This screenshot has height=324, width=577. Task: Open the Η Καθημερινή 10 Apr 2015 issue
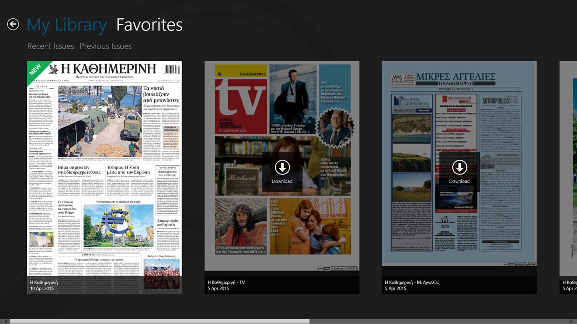point(104,178)
